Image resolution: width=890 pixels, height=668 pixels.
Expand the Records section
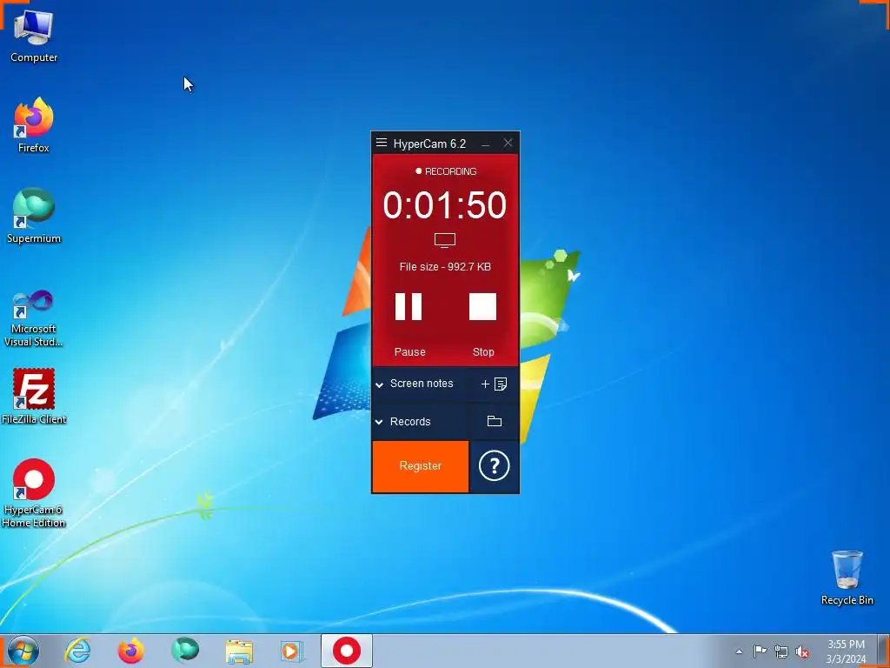pos(379,422)
